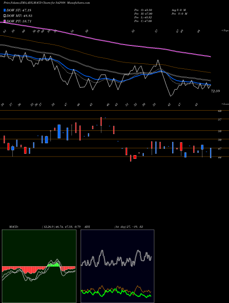The height and width of the screenshot is (303, 229).
Task: Click the last blue candlestick on the right
Action: point(211,153)
